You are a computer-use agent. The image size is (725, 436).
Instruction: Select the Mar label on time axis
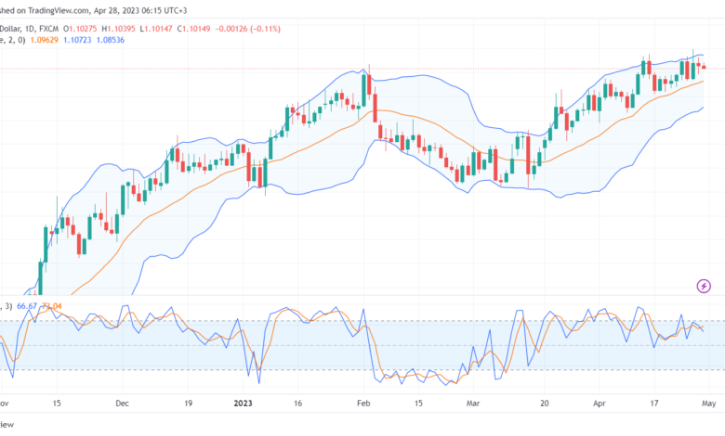472,404
